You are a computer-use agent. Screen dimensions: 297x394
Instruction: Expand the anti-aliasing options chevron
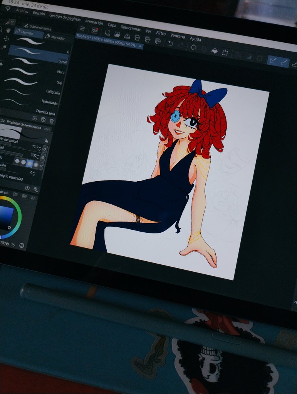point(41,165)
